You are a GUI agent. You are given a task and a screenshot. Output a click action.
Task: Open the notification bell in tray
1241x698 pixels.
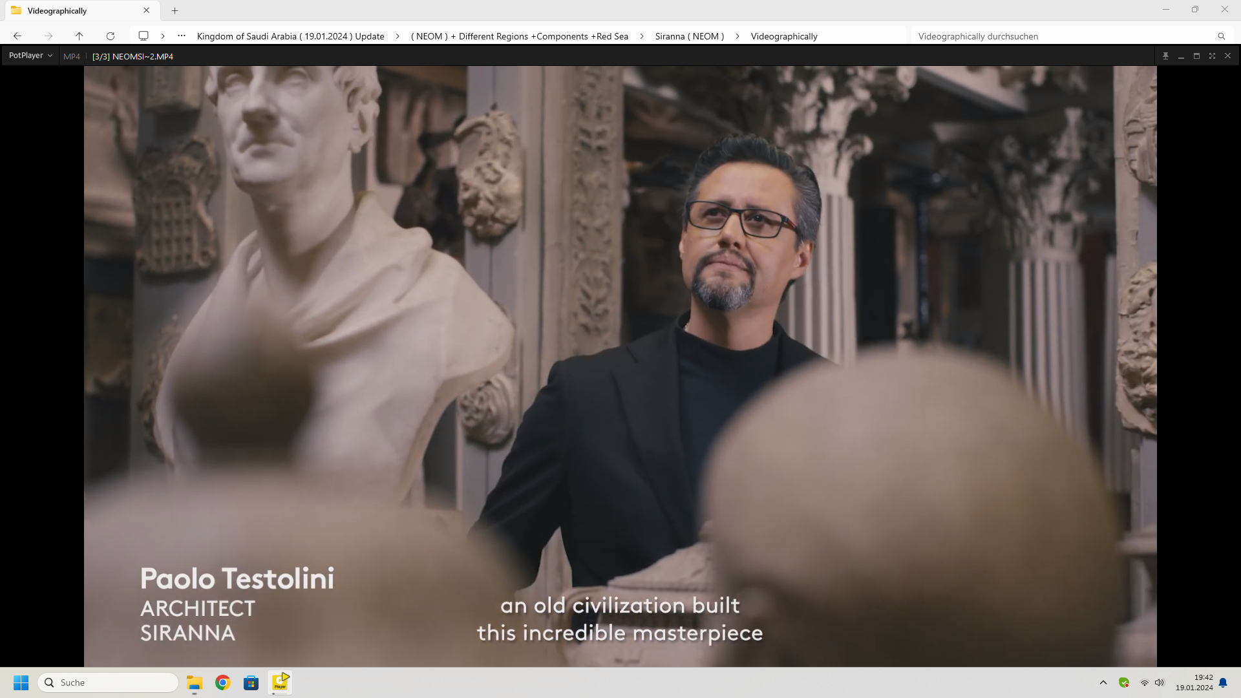click(1223, 682)
